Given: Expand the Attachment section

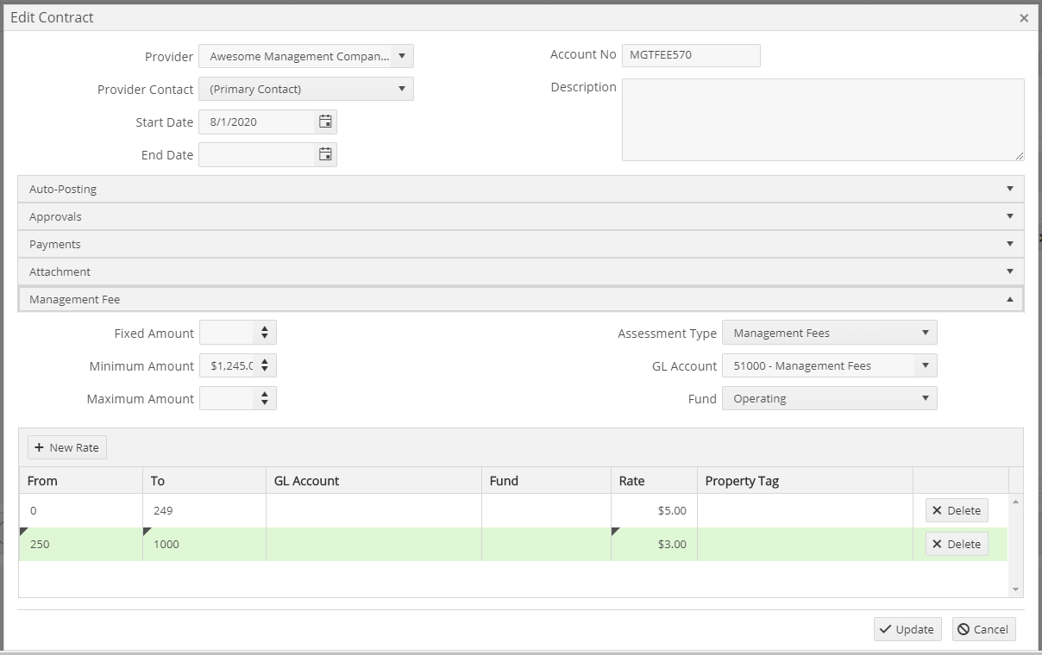Looking at the screenshot, I should coord(520,271).
